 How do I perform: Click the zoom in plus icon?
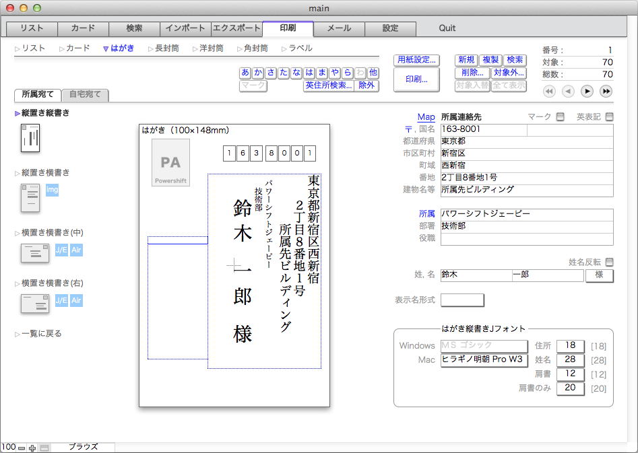click(x=32, y=448)
